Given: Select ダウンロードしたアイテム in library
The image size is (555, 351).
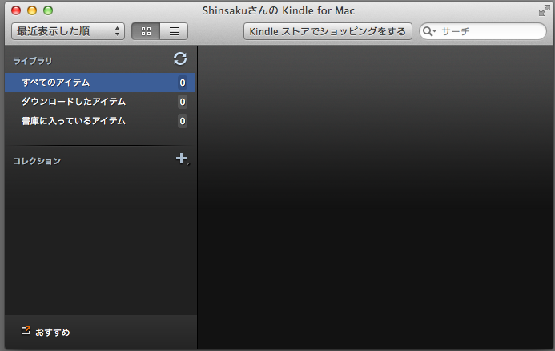Looking at the screenshot, I should coord(100,102).
